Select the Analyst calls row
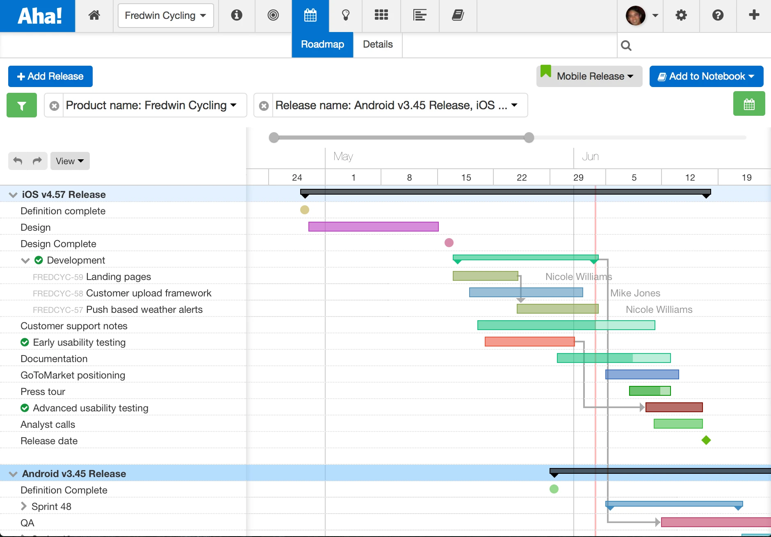771x537 pixels. coord(48,425)
